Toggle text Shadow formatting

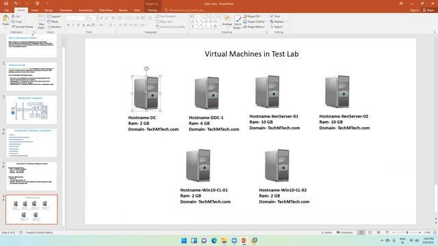(x=83, y=25)
